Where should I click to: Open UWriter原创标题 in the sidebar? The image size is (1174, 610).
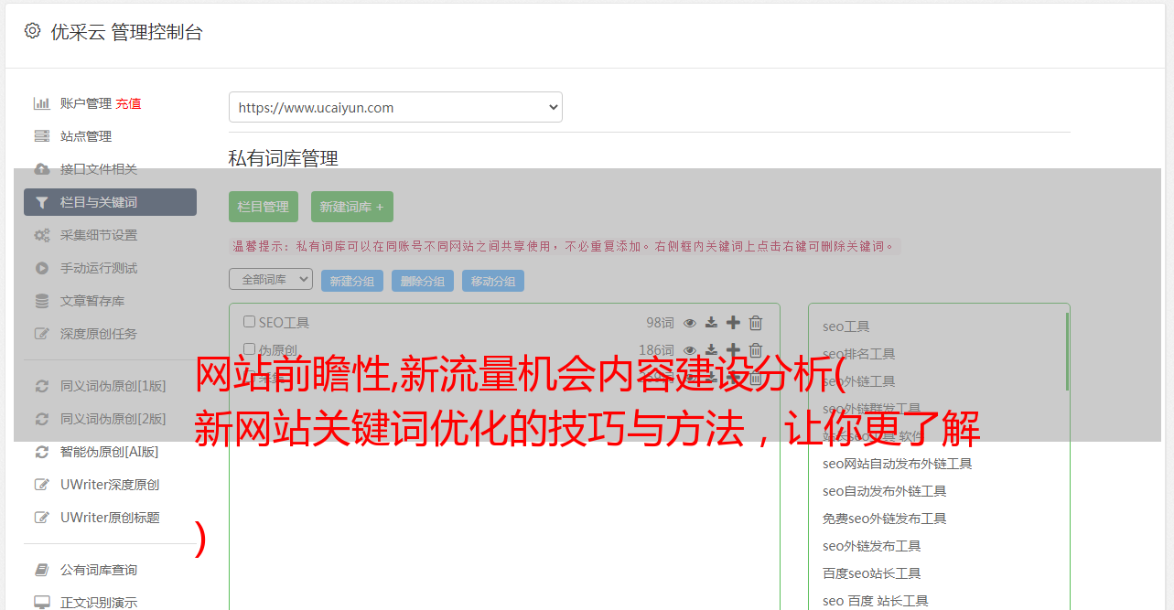(110, 518)
